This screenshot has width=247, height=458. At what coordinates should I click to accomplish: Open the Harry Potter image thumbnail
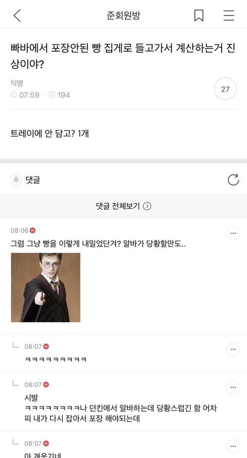coord(46,288)
